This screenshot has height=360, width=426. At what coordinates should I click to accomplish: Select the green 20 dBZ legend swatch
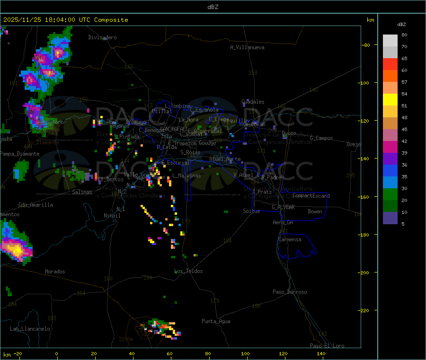(x=390, y=194)
